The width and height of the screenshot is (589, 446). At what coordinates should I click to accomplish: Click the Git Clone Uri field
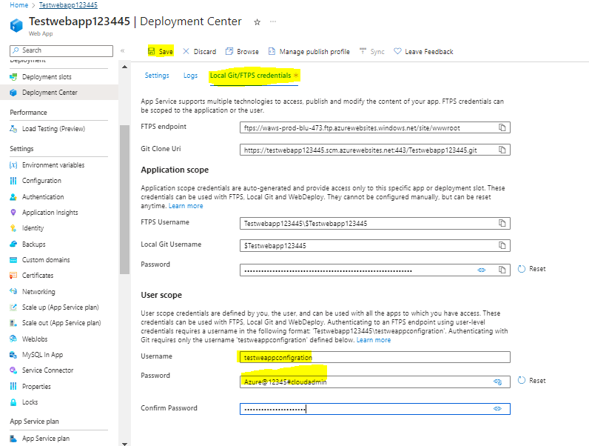click(375, 150)
